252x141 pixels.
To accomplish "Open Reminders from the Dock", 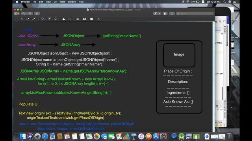I will 82,136.
